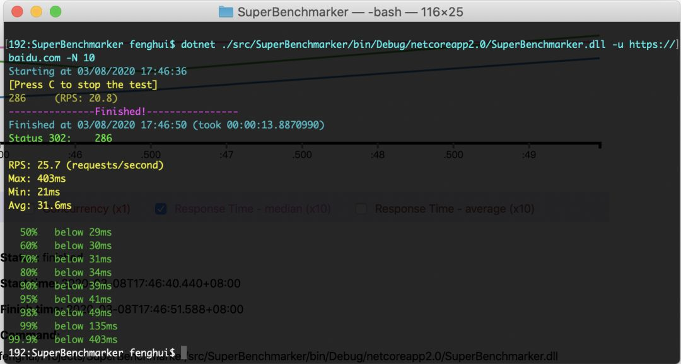The image size is (681, 364).
Task: Click the '[Press C to stop the test]' line
Action: pos(83,85)
